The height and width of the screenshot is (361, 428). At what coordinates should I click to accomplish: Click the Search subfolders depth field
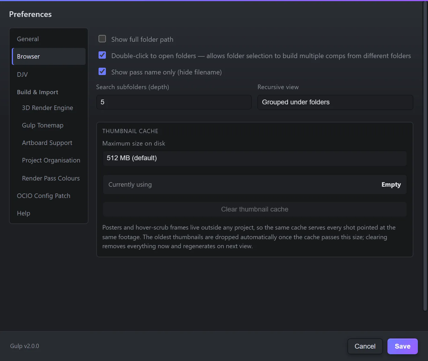click(x=174, y=102)
